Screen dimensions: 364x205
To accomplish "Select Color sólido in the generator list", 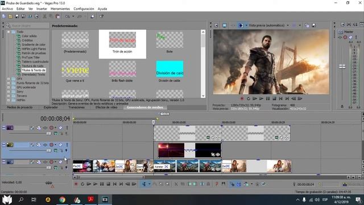I will tap(29, 36).
